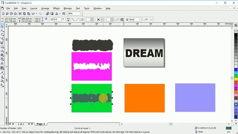This screenshot has width=238, height=134.
Task: Open the Layout menu
Action: point(34,8)
